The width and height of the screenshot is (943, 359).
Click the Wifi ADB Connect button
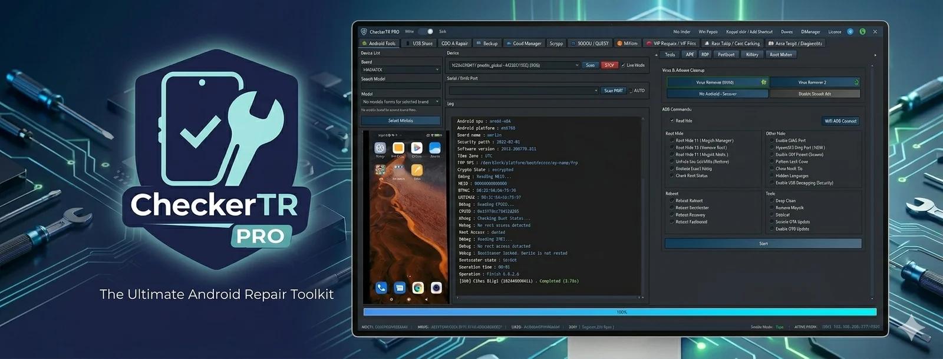coord(840,121)
